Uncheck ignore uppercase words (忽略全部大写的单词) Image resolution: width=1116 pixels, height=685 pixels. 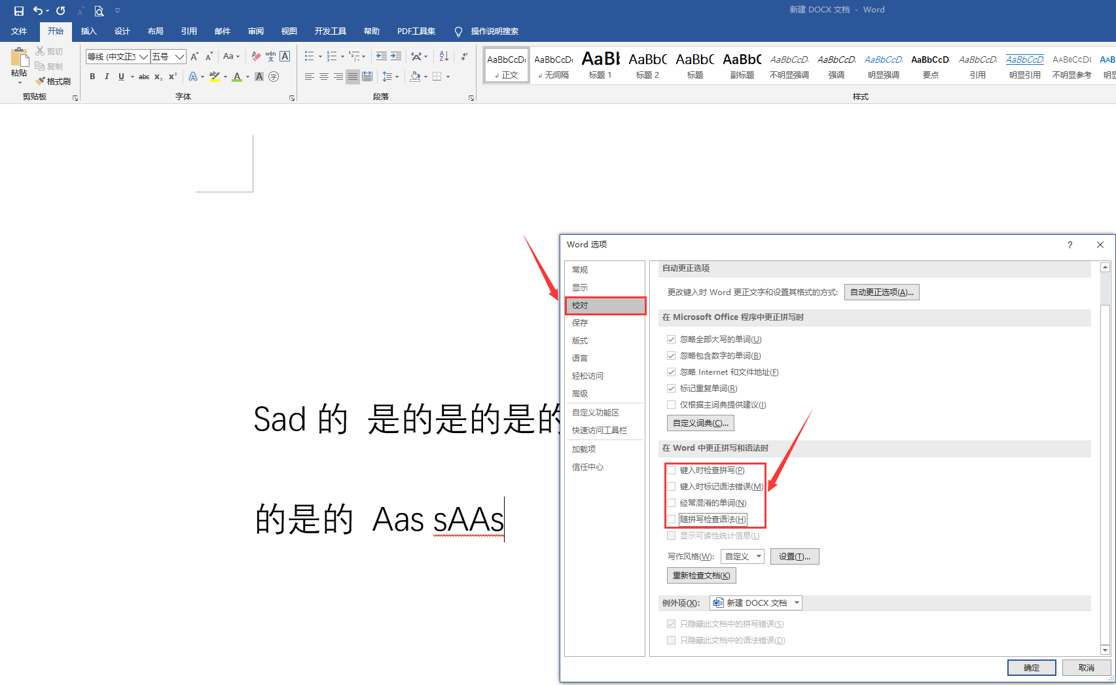(671, 339)
